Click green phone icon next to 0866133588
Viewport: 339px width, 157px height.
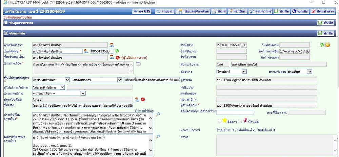click(117, 51)
